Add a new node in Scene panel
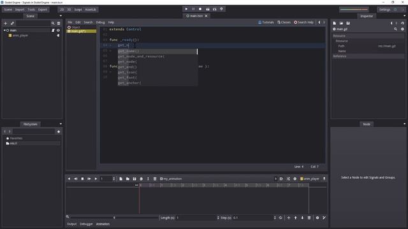408x229 pixels. [6, 24]
